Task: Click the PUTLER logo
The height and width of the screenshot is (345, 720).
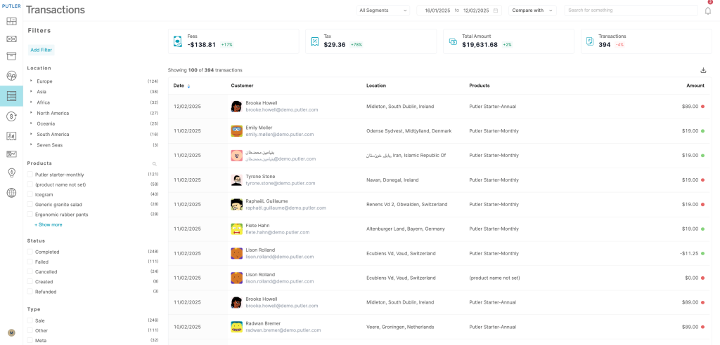Action: coord(11,6)
